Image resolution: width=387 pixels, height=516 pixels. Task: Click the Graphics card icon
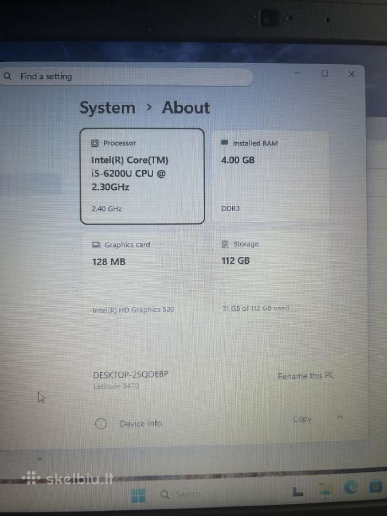96,244
